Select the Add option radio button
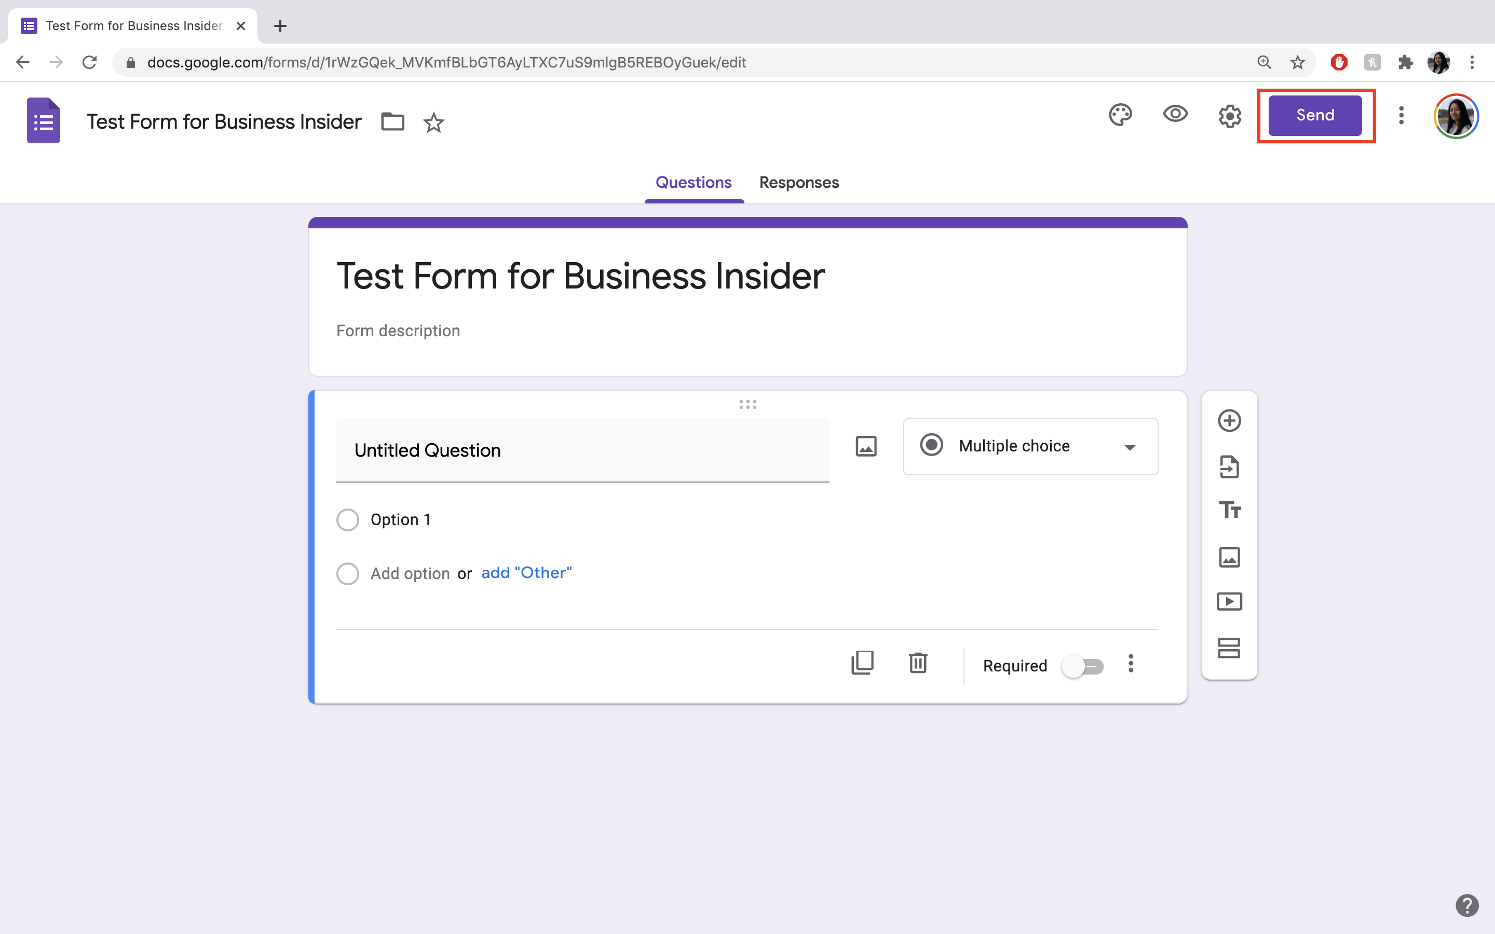Viewport: 1495px width, 934px height. [347, 572]
